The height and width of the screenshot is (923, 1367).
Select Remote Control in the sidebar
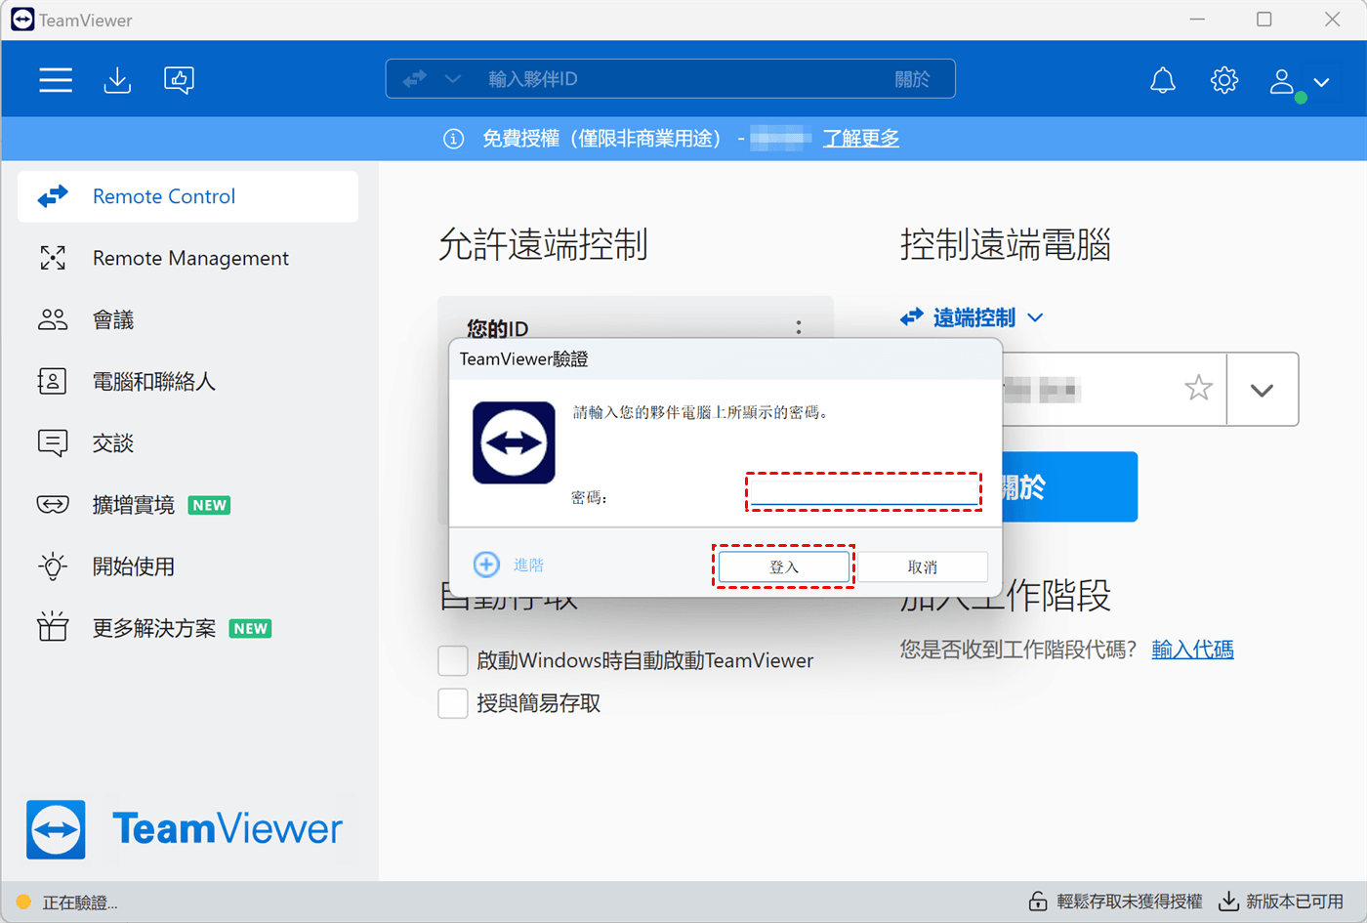click(188, 196)
